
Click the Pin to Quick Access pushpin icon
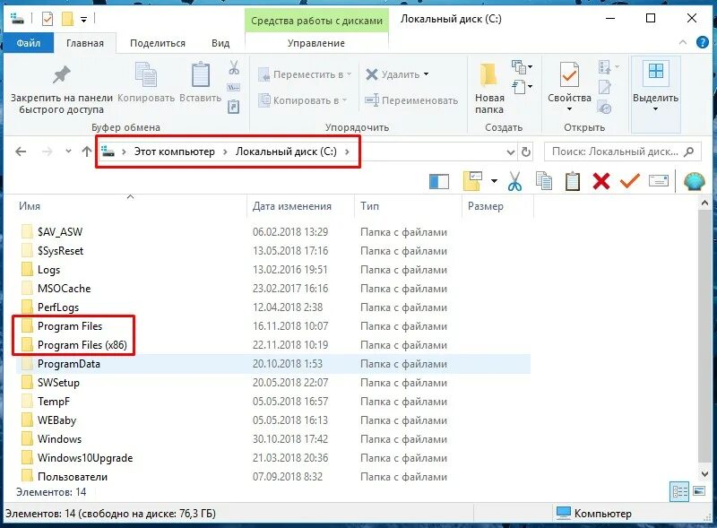coord(61,74)
